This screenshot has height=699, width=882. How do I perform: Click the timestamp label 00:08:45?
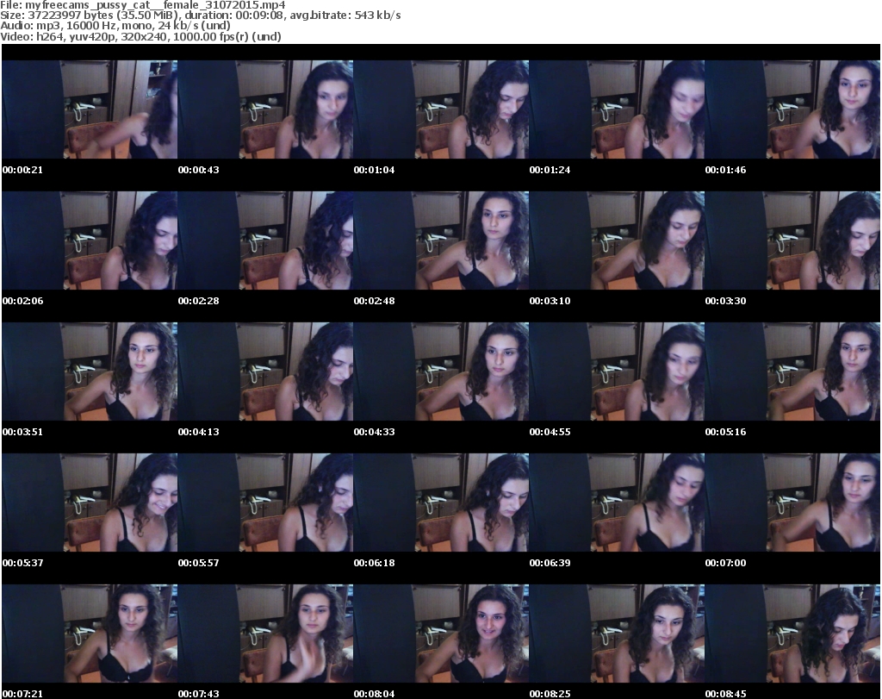point(725,694)
